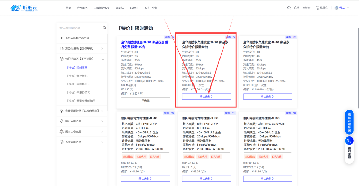Image resolution: width=359 pixels, height=186 pixels.
Task: Click title 襄阳电信铂金高性能-4H4G
Action: [x=262, y=118]
